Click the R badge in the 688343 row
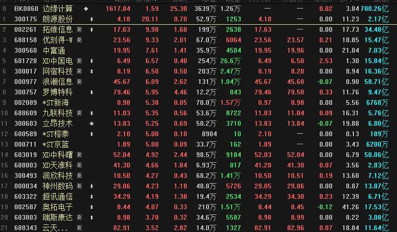The height and width of the screenshot is (232, 397). click(x=79, y=228)
